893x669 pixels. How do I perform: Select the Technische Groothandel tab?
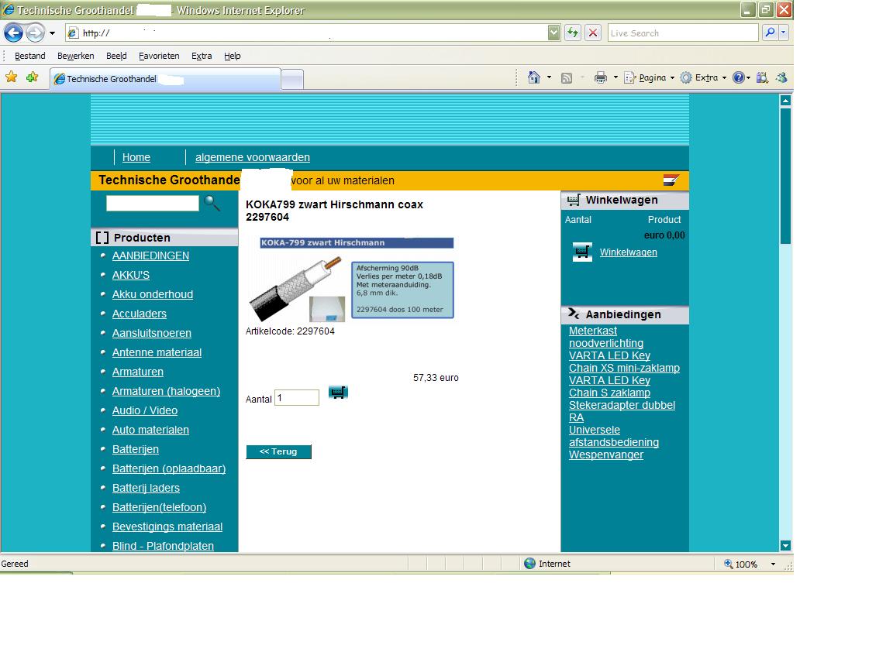coord(165,79)
